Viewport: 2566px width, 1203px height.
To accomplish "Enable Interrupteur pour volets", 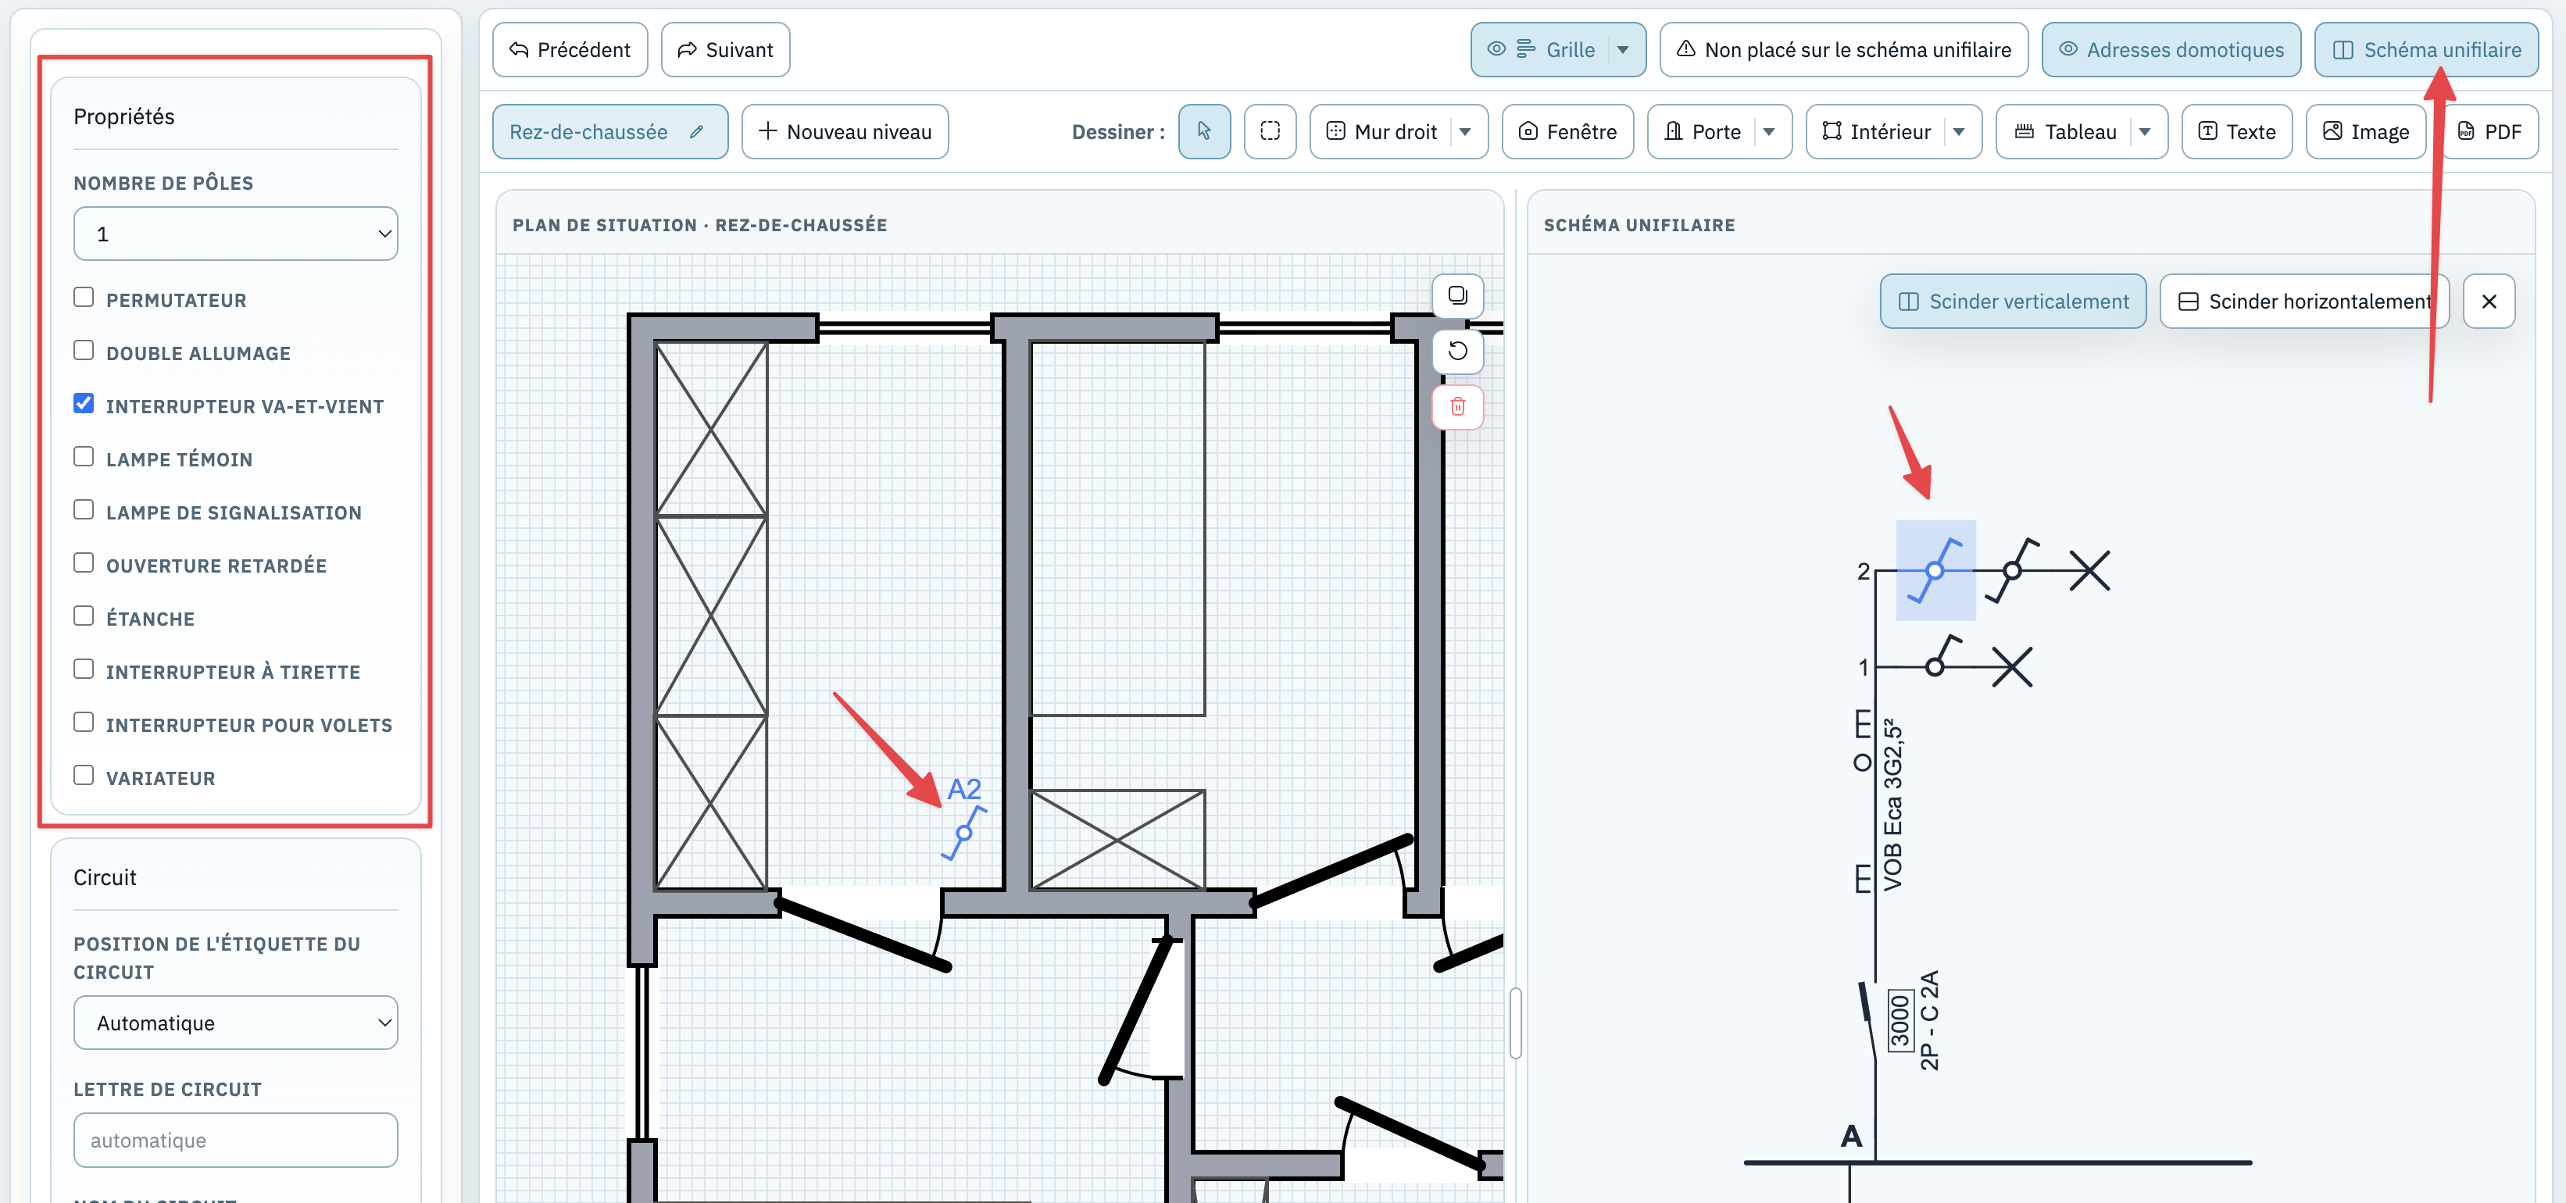I will click(x=84, y=722).
